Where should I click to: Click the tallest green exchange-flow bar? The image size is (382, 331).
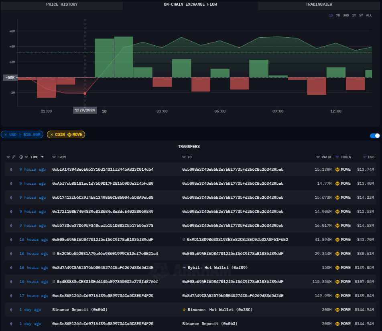point(124,57)
